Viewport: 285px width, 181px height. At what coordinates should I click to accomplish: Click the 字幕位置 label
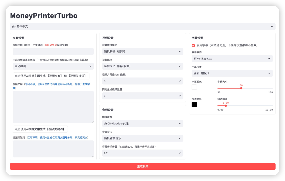(197, 67)
